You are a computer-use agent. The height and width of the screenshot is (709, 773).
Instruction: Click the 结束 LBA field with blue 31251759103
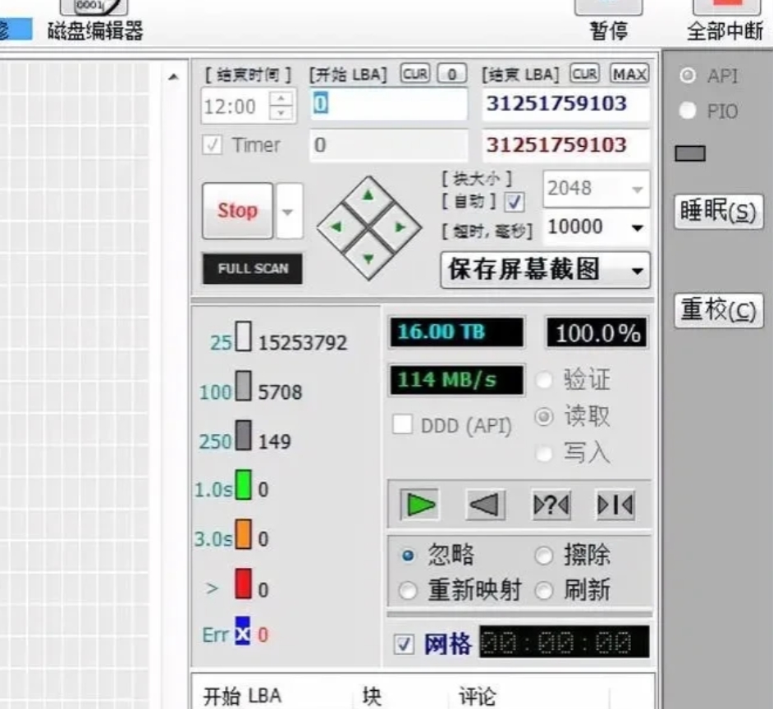[x=566, y=103]
